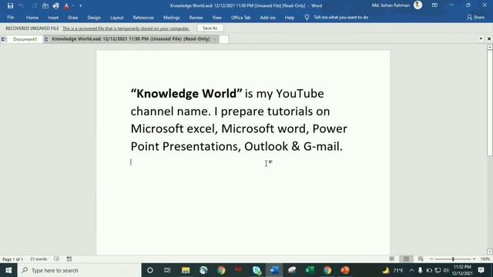Switch to the Draw ribbon tab
This screenshot has height=277, width=493.
tap(73, 18)
